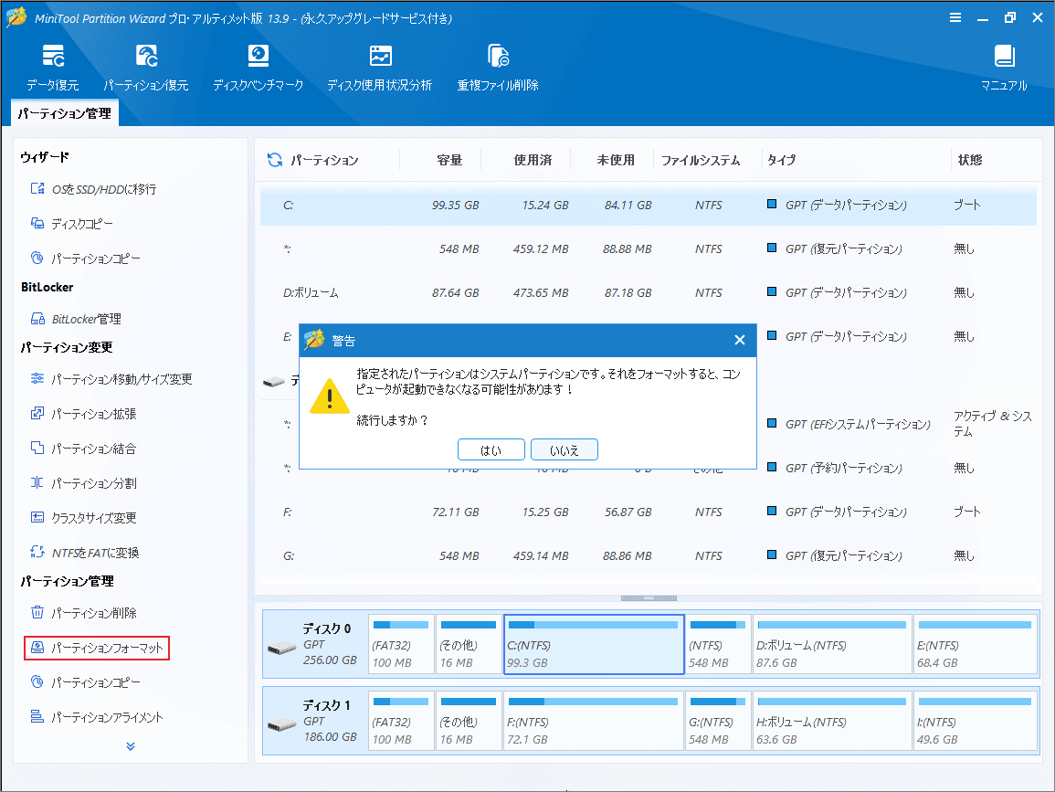Select D:ボリューム(NTFS) 87.6 GB block
The image size is (1055, 792).
[832, 644]
